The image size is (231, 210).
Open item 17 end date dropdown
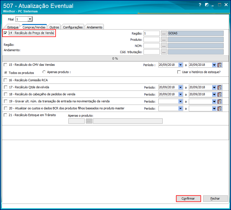tap(214, 87)
